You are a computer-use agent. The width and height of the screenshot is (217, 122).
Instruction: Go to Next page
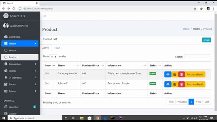(x=198, y=102)
